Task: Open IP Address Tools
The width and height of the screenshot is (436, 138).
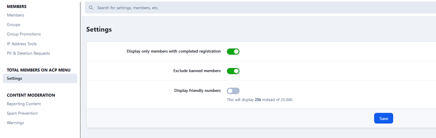Action: pyautogui.click(x=22, y=44)
